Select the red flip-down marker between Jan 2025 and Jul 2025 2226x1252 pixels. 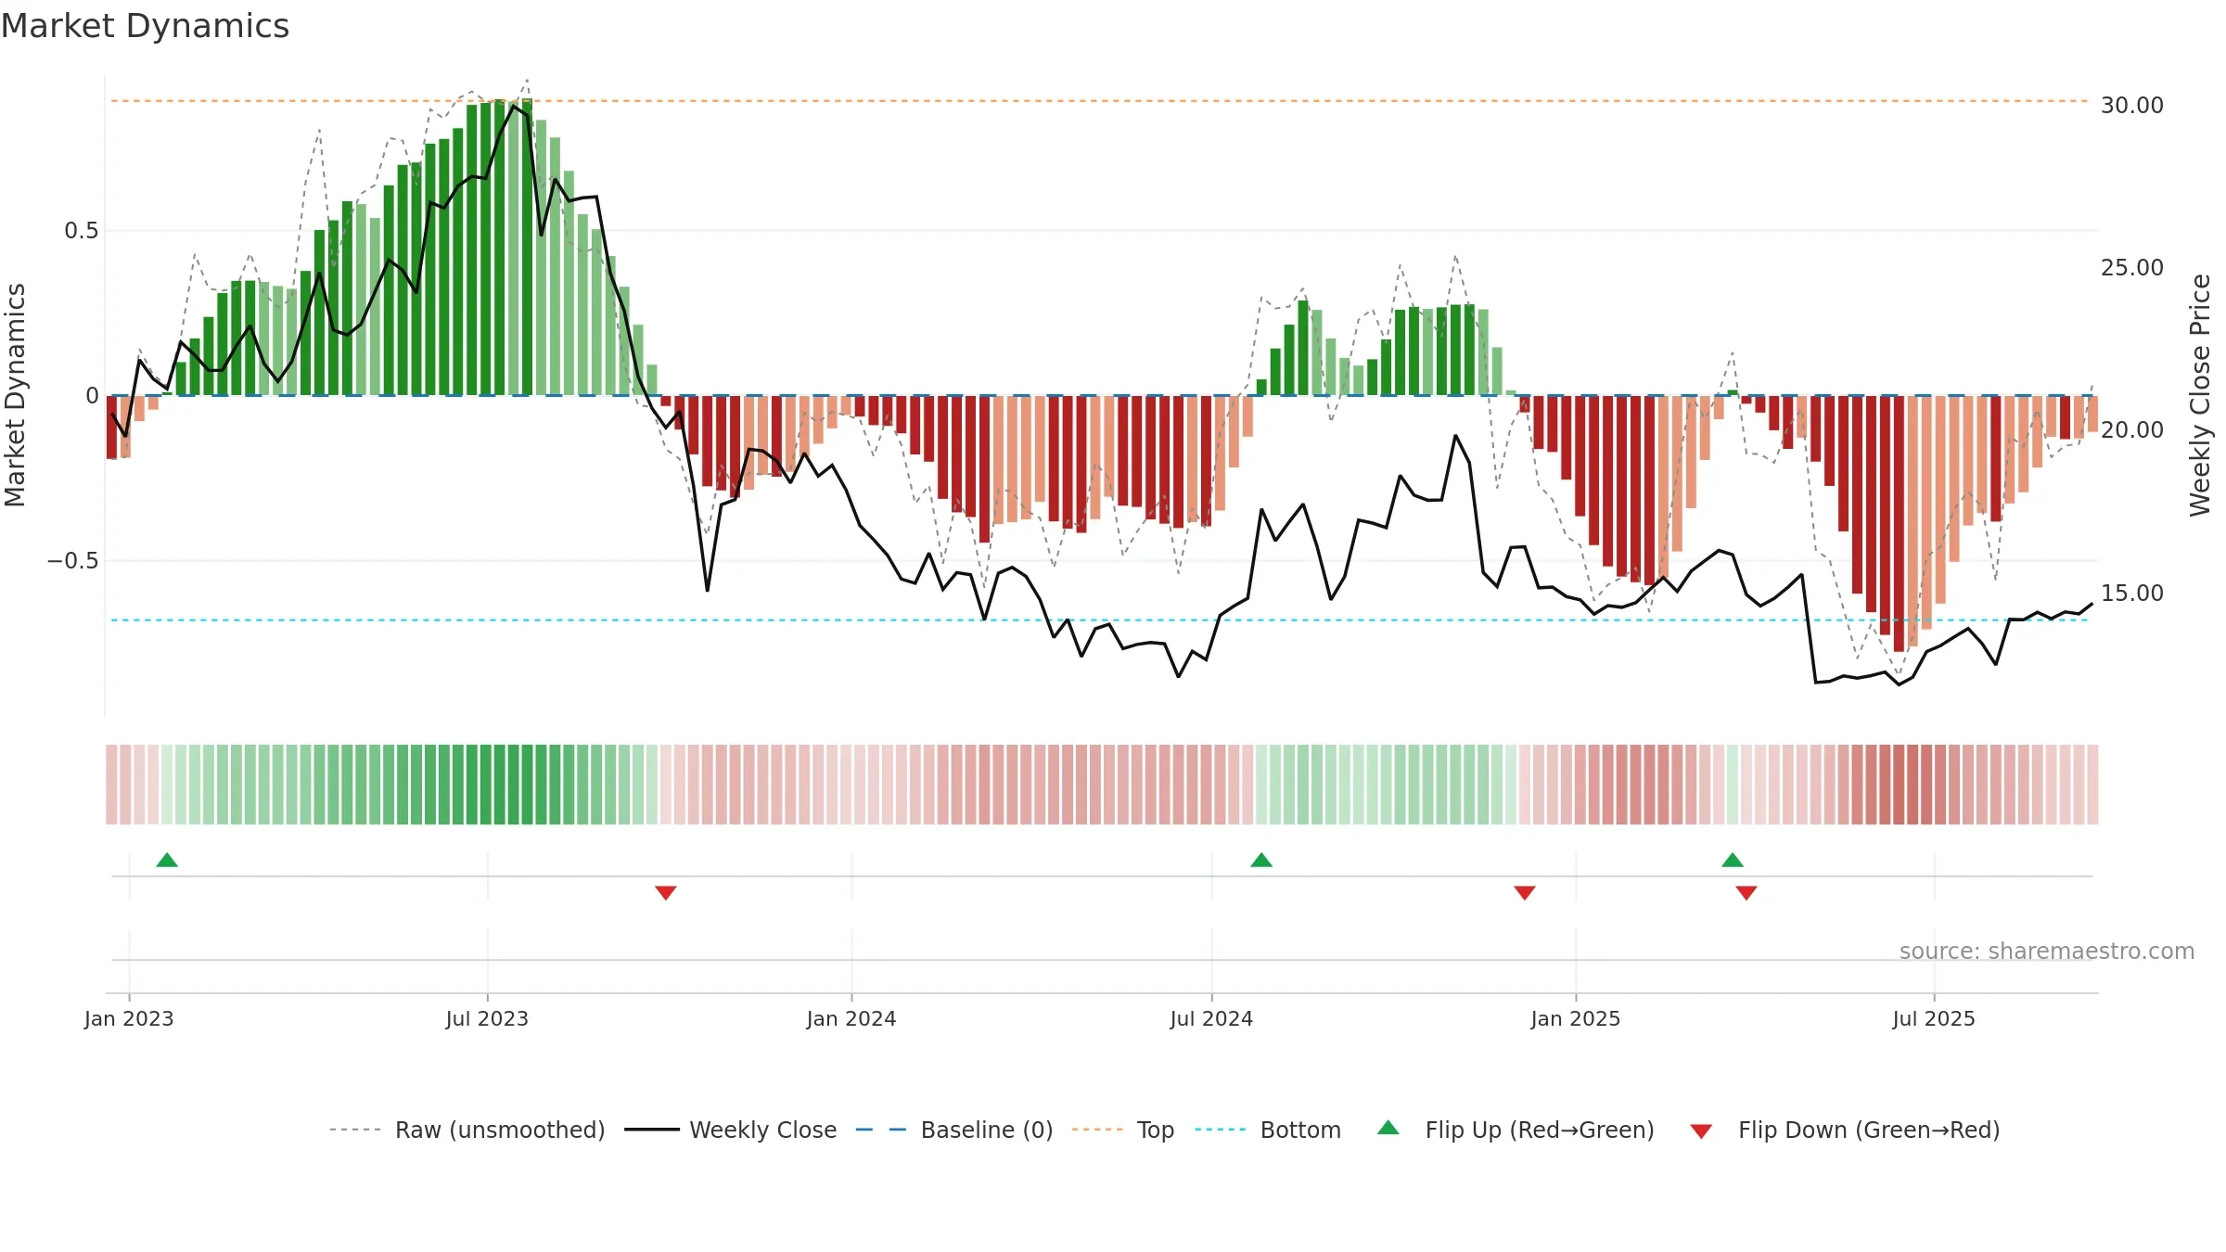pyautogui.click(x=1746, y=892)
